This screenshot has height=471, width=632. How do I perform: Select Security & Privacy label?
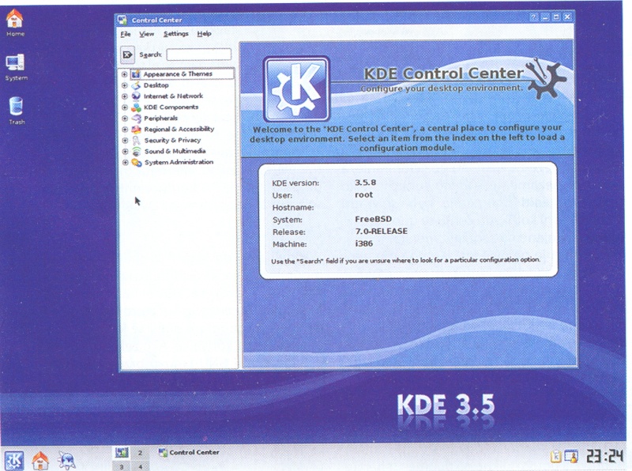(x=172, y=140)
